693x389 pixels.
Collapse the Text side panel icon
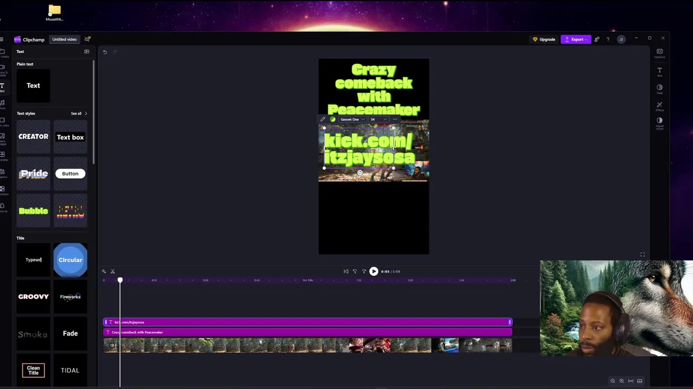point(87,52)
